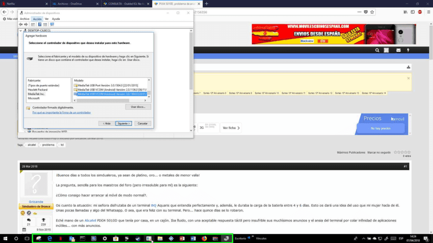
Task: Select MediaTek Inc. manufacturer
Action: [x=36, y=94]
